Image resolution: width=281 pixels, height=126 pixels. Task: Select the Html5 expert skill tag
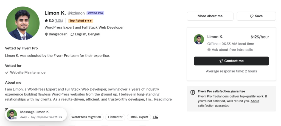[x=139, y=117]
